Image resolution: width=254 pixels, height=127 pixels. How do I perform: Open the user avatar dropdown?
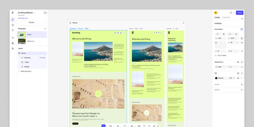(x=217, y=13)
